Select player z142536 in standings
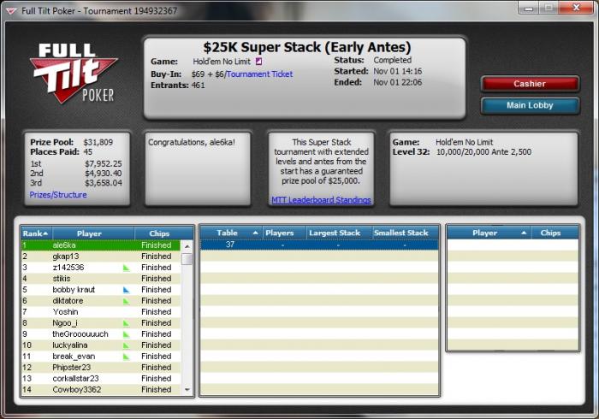Image resolution: width=599 pixels, height=419 pixels. (101, 268)
